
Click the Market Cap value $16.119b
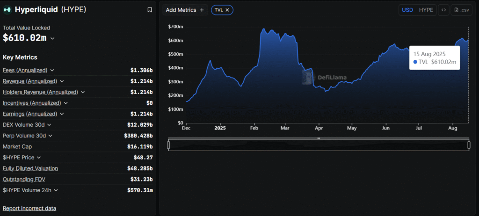click(x=140, y=147)
